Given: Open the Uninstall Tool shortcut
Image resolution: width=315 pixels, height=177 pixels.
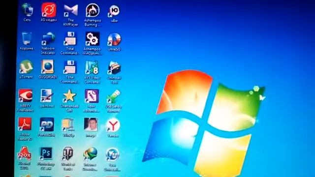Looking at the screenshot, I should tap(114, 68).
